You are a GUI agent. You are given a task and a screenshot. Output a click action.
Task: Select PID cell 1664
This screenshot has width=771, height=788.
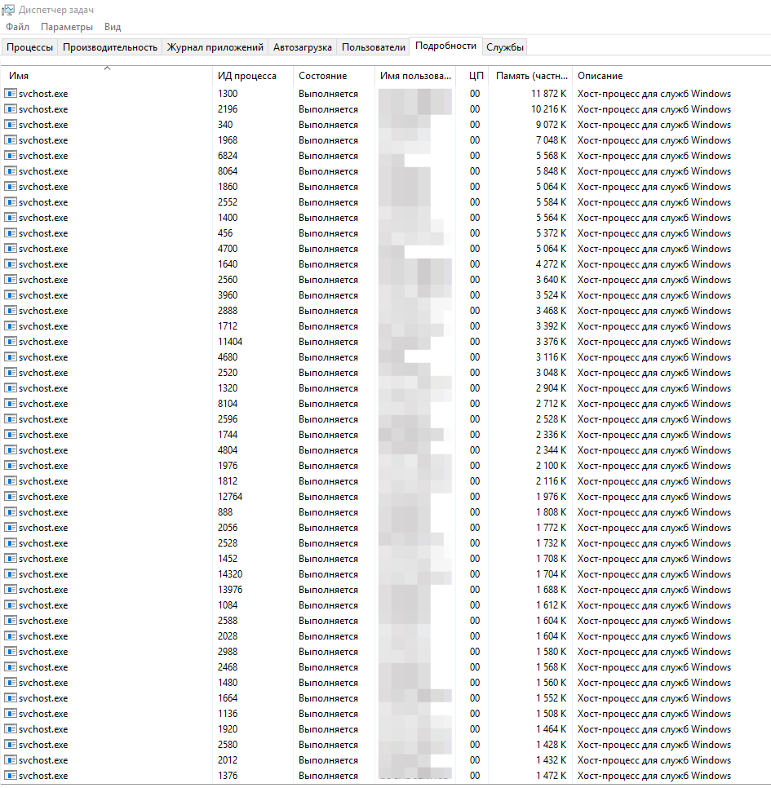click(x=228, y=698)
